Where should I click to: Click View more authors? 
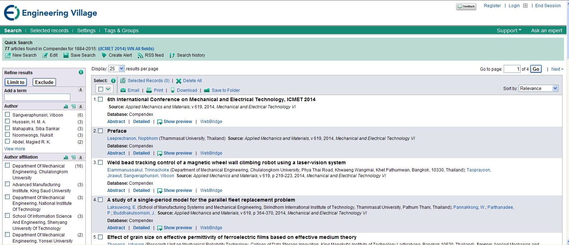pos(15,149)
